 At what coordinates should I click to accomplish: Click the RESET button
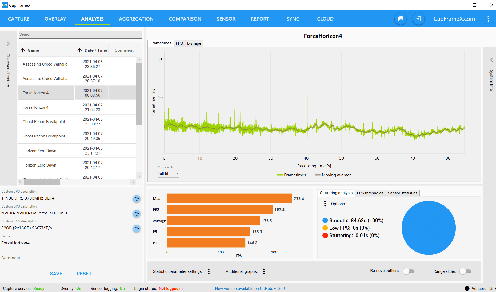84,274
